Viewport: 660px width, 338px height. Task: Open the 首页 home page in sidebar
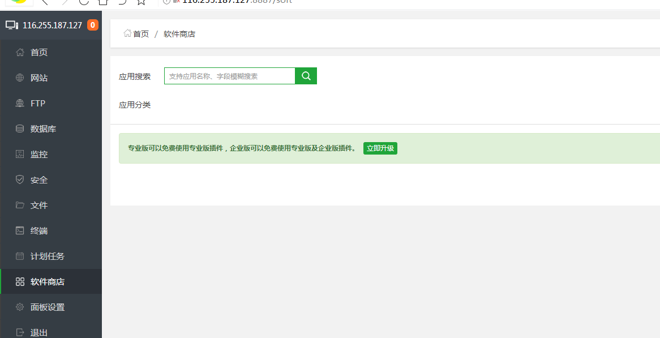tap(38, 53)
